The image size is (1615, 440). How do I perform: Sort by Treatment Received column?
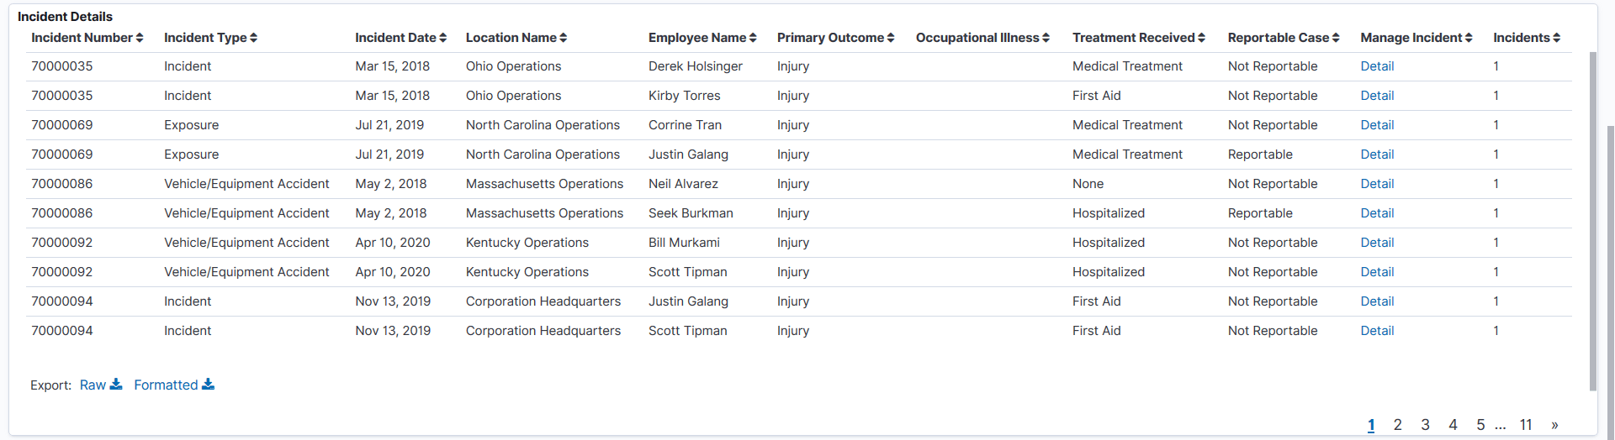pyautogui.click(x=1201, y=38)
